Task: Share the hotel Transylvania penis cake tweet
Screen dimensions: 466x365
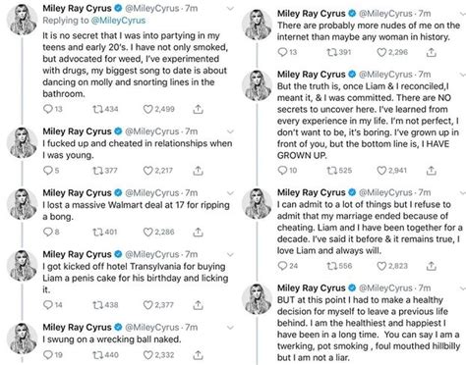Action: [198, 305]
